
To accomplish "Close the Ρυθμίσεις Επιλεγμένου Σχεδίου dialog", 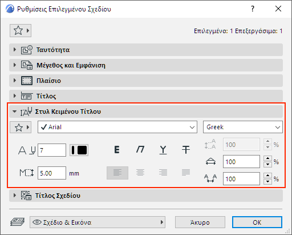I will (278, 9).
